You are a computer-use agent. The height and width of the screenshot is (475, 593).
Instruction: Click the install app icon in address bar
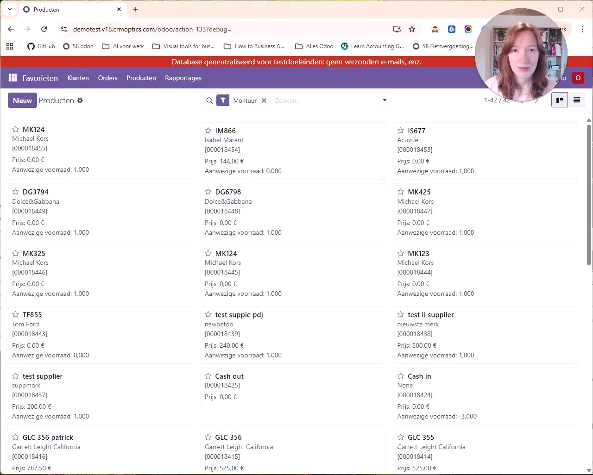coord(397,29)
